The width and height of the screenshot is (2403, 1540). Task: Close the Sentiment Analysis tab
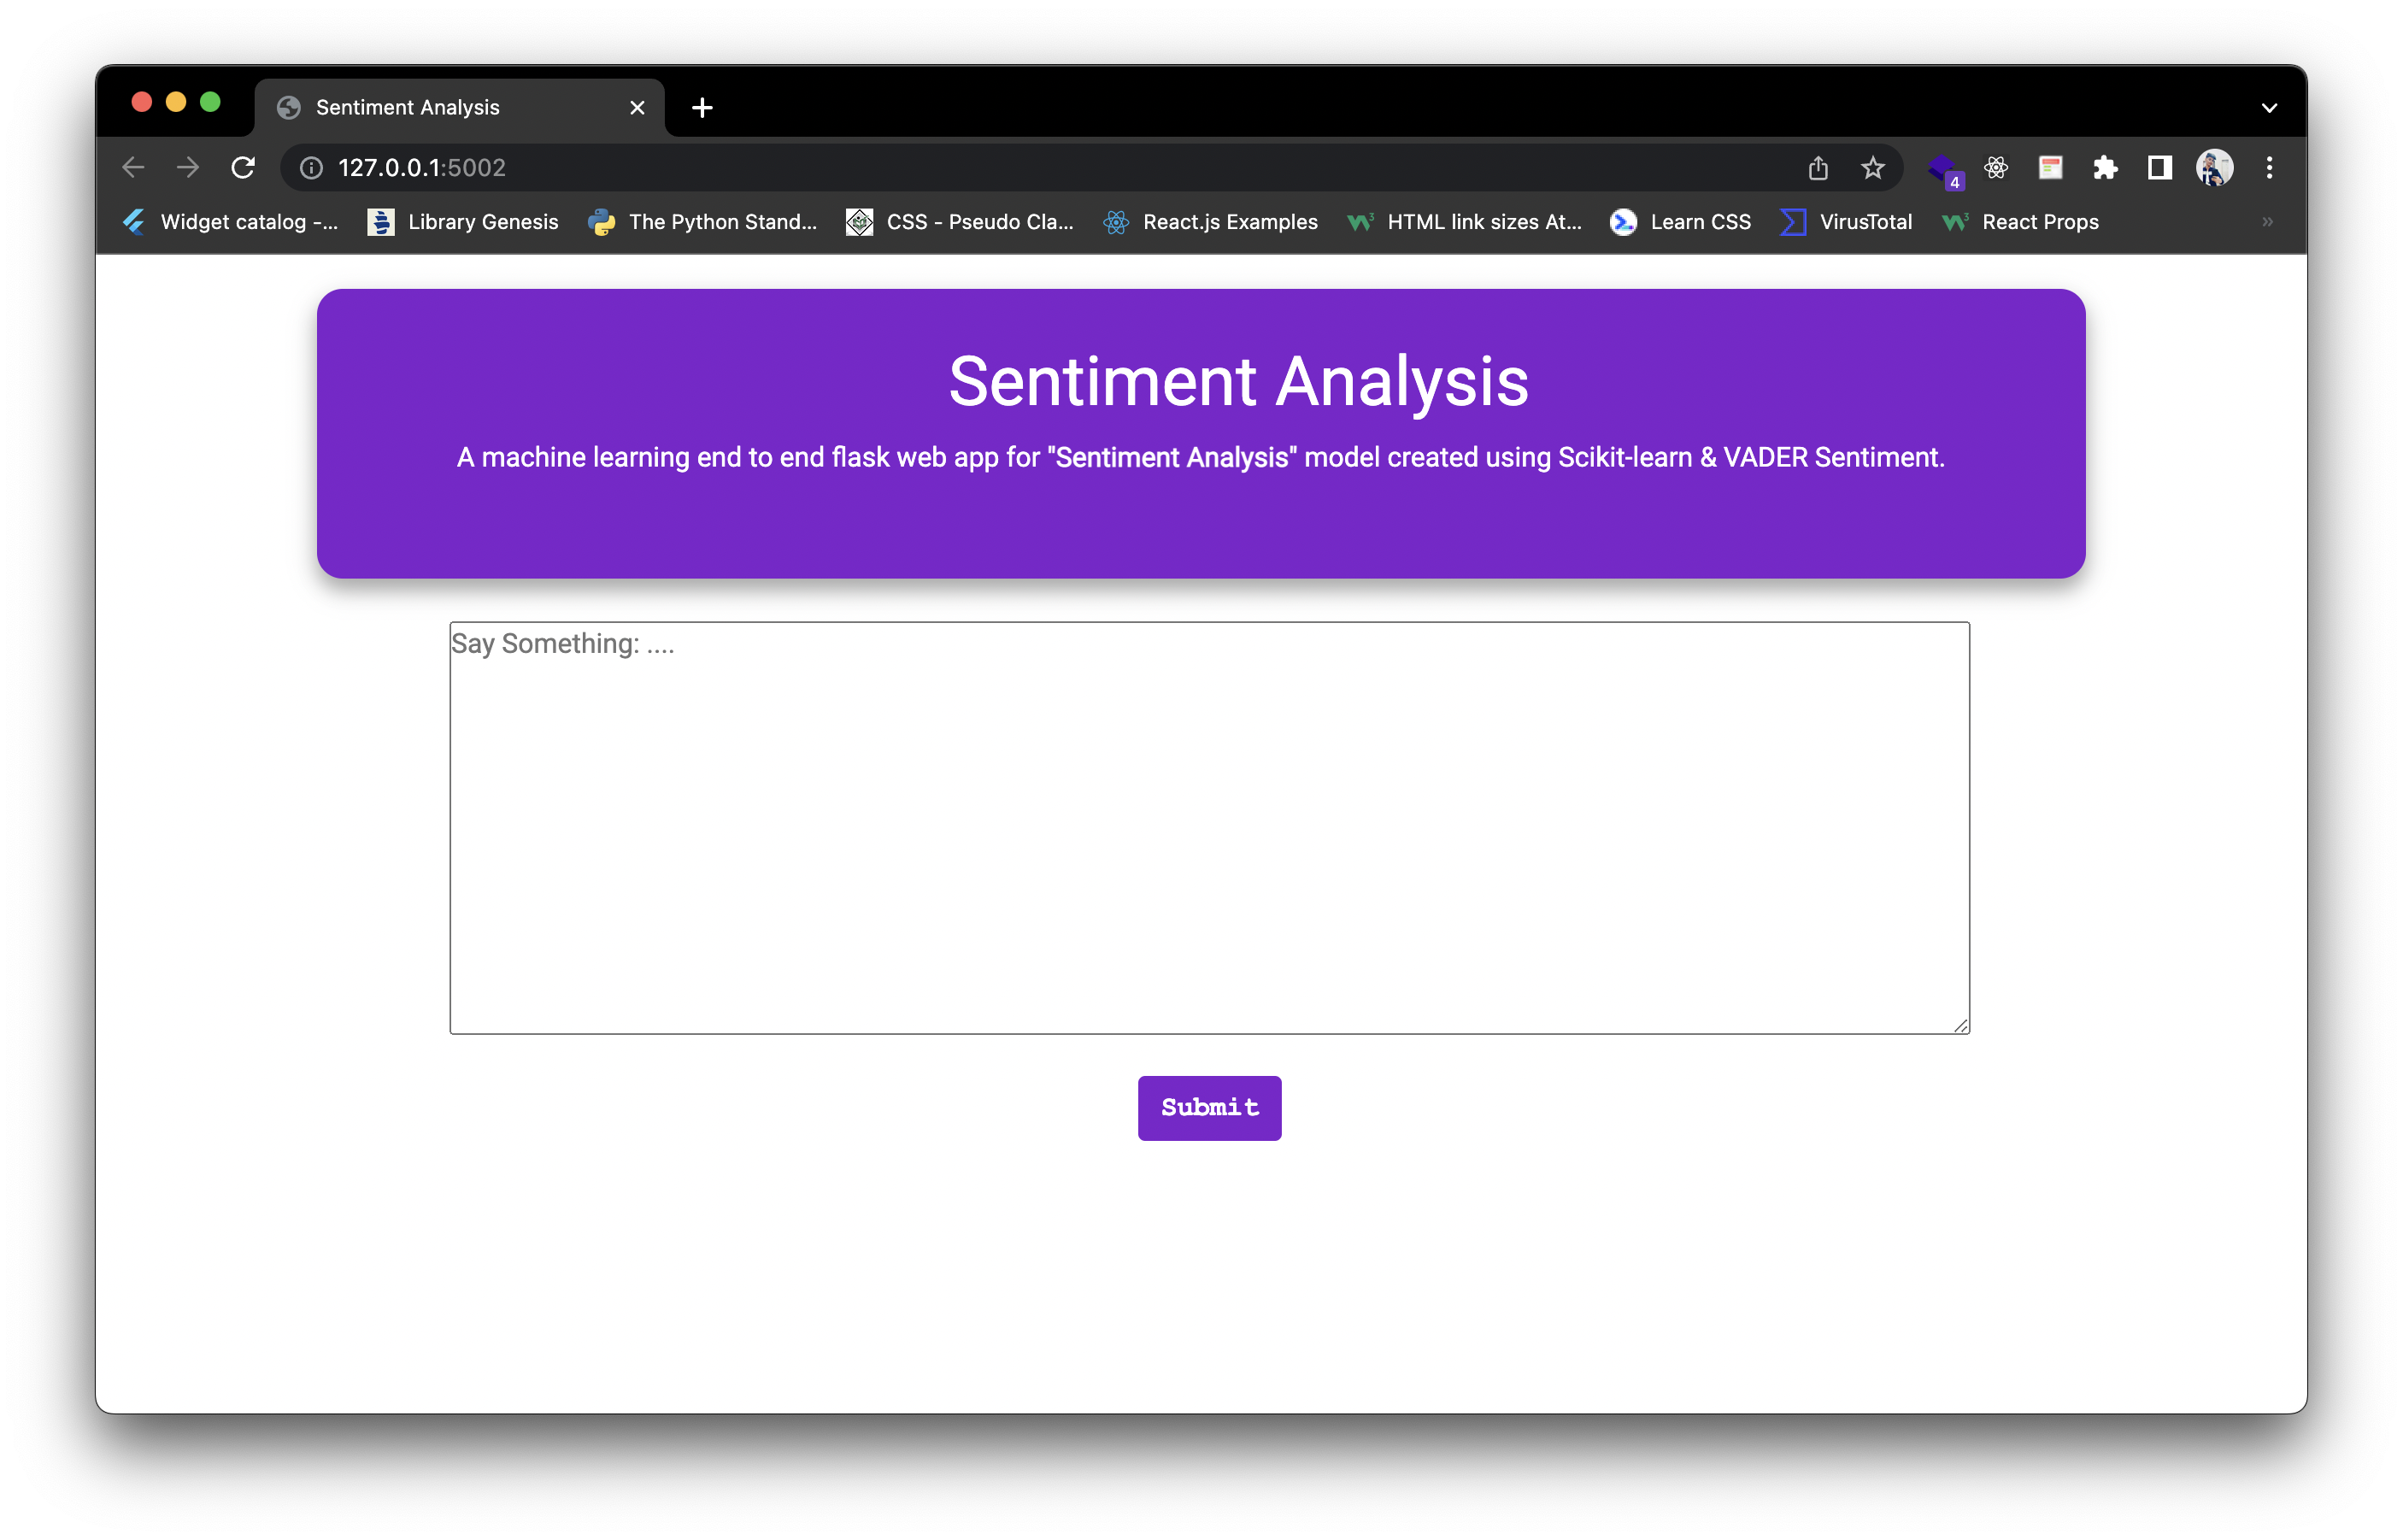click(x=637, y=108)
